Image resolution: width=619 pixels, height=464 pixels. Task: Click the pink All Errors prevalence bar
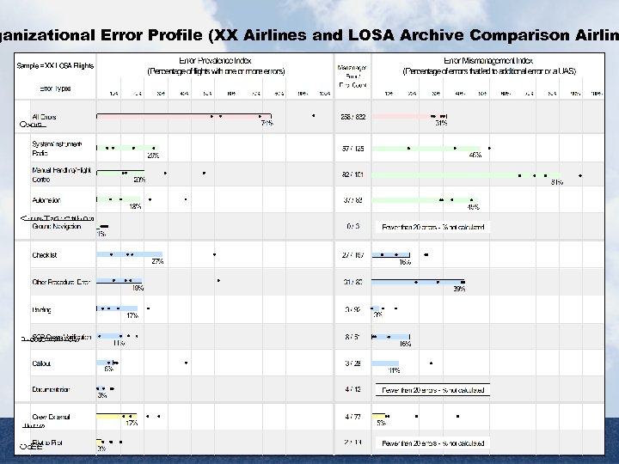click(x=184, y=116)
